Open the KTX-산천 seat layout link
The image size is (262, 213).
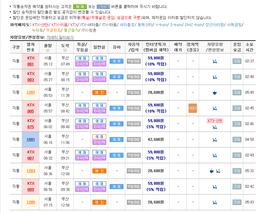pyautogui.click(x=41, y=25)
